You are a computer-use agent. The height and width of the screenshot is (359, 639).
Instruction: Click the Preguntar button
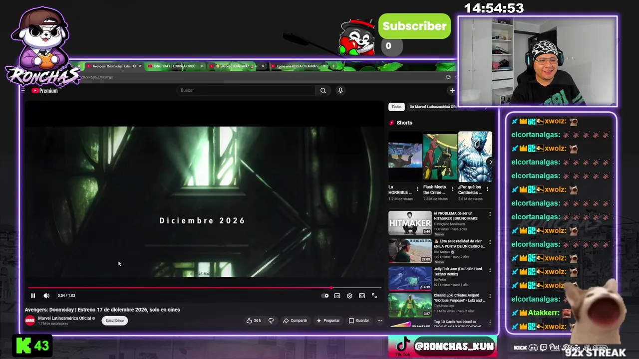pos(328,321)
